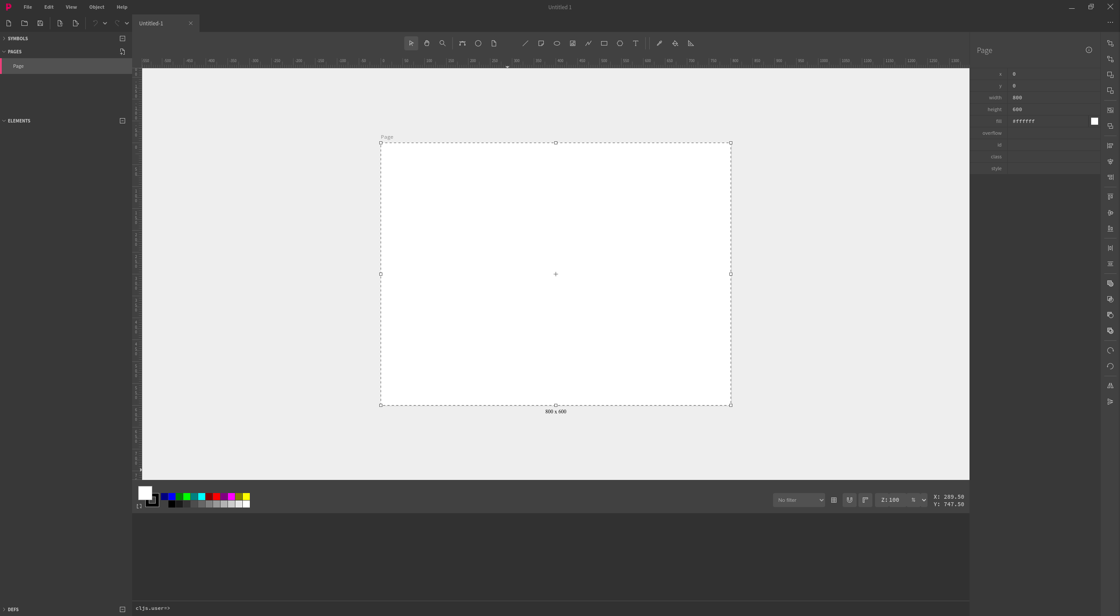1120x616 pixels.
Task: Click the fill hex value field
Action: (x=1047, y=121)
